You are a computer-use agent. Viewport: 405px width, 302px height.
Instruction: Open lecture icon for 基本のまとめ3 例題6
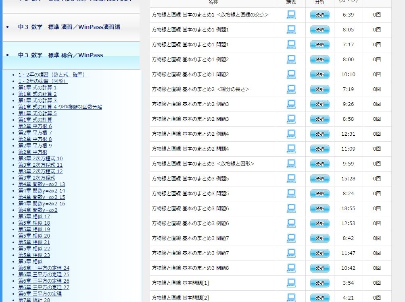tap(291, 223)
